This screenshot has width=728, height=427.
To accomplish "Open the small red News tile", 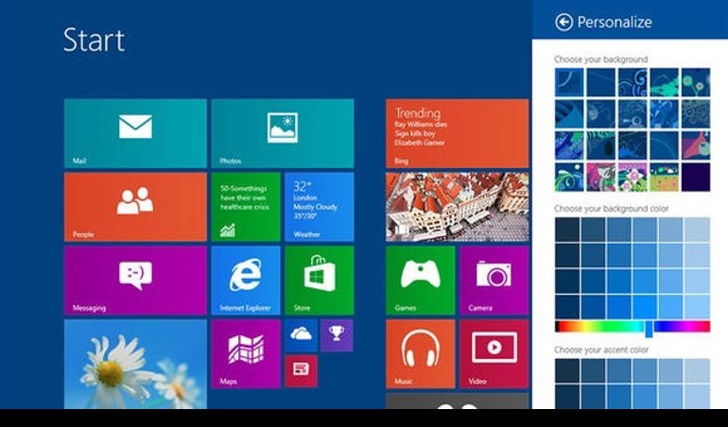I will pos(301,371).
